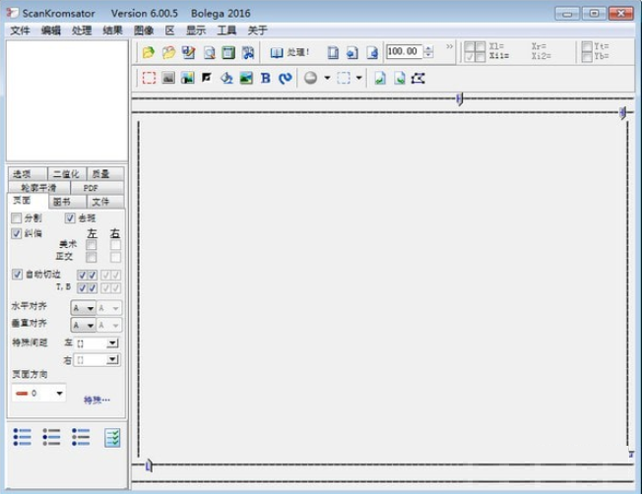
Task: Toggle the 去斑 checkbox
Action: 71,217
